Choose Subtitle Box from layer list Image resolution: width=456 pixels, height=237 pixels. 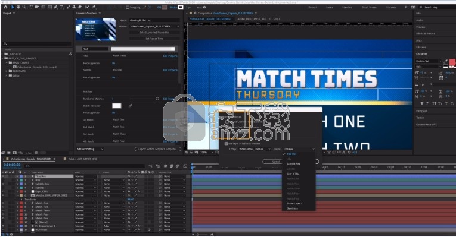point(293,164)
